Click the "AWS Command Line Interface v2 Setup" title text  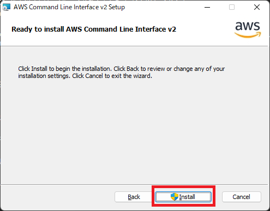coord(69,7)
